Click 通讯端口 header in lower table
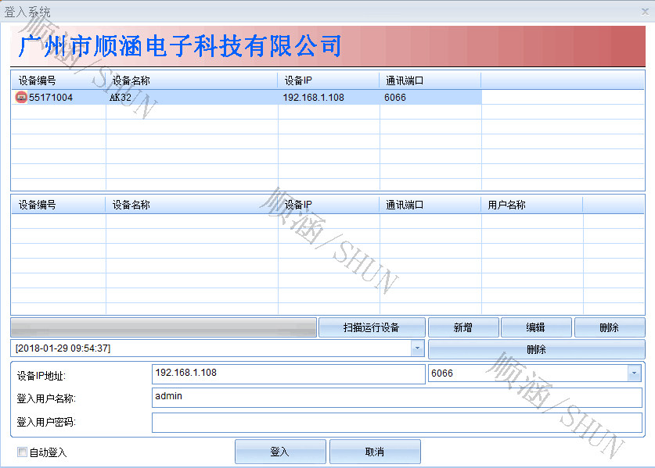This screenshot has width=655, height=468. coord(430,205)
